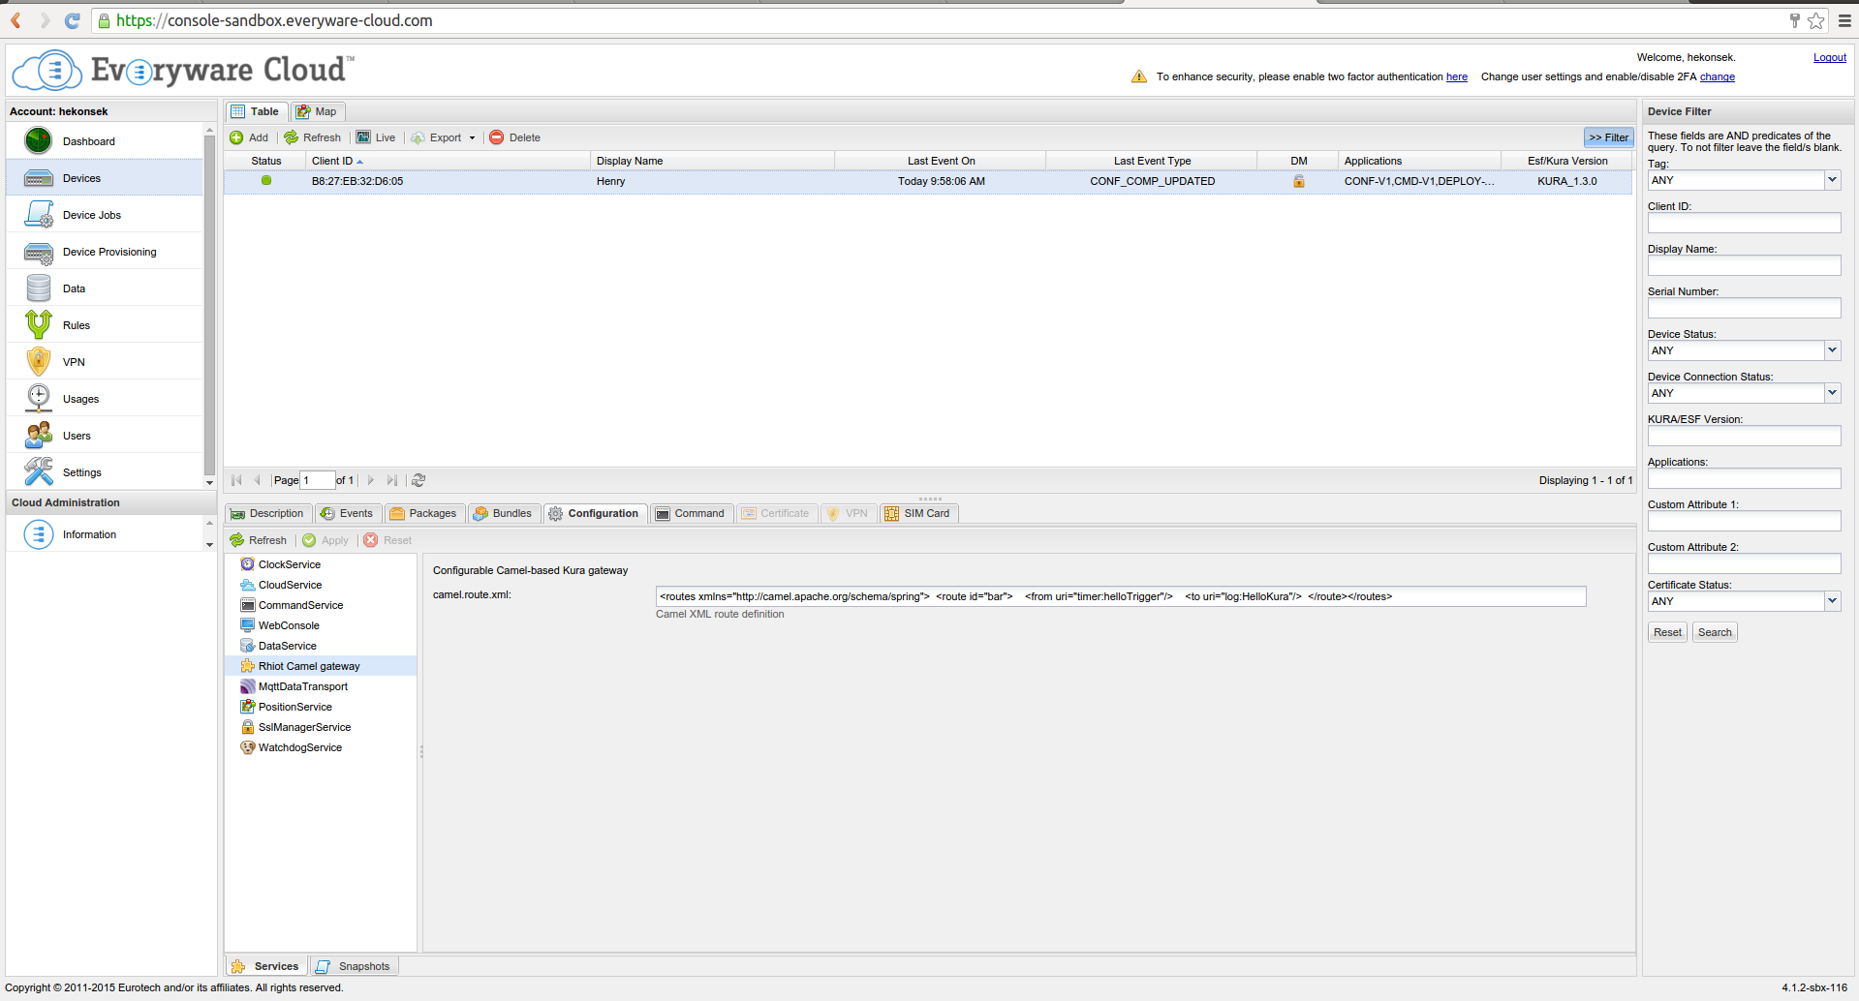Open the Dashboard icon in sidebar
Image resolution: width=1859 pixels, height=1001 pixels.
(x=39, y=141)
